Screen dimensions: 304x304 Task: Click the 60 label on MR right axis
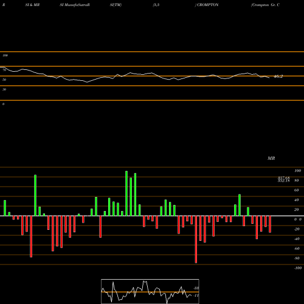pyautogui.click(x=297, y=190)
